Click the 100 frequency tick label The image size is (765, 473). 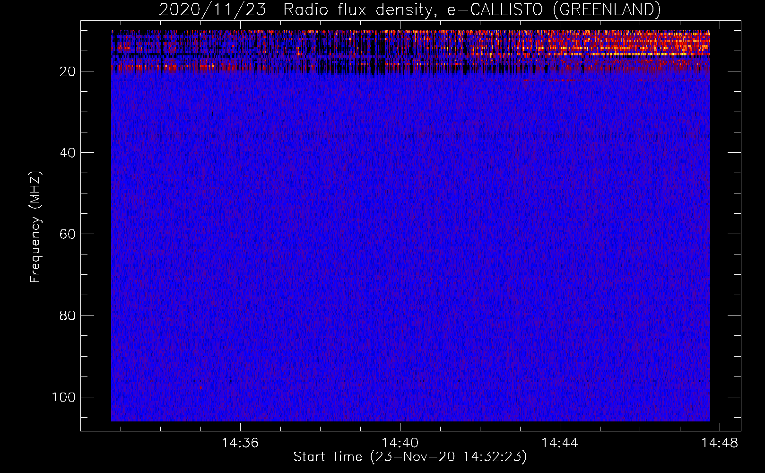pos(64,397)
